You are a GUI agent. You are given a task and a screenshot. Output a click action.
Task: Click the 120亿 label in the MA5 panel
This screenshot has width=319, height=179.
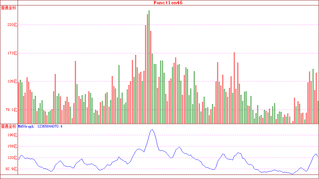click(x=12, y=158)
